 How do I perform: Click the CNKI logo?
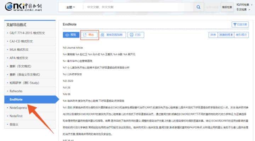pos(23,7)
